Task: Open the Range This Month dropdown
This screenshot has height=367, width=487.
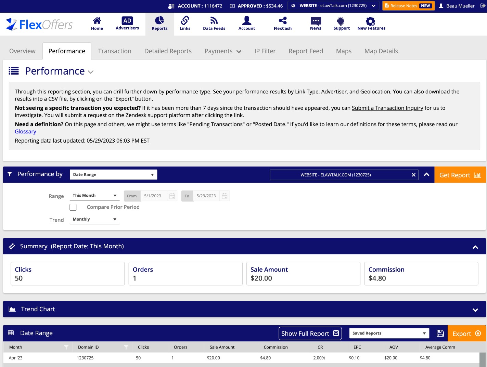Action: (x=94, y=196)
